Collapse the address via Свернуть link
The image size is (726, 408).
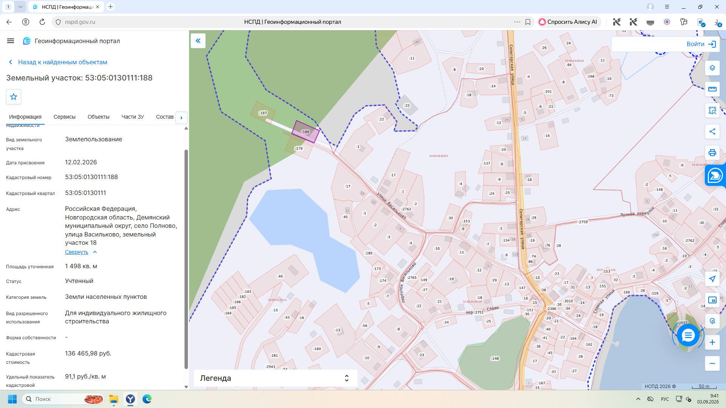76,252
